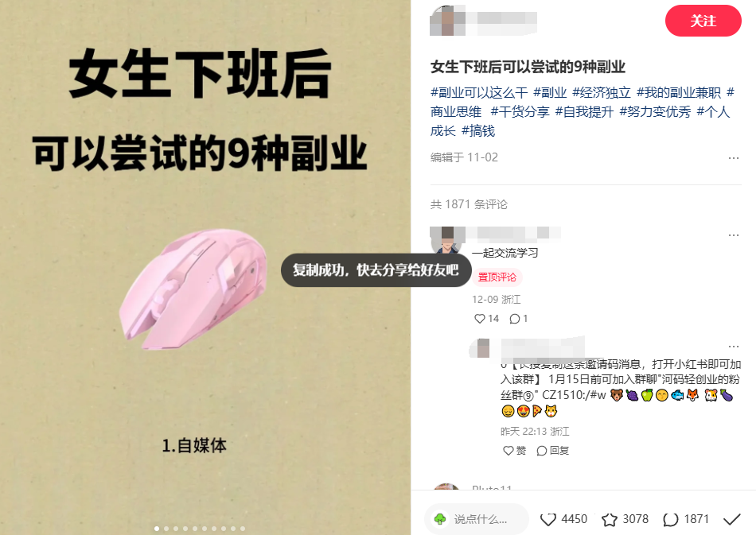
Task: Open three-dot menu on pinned comment
Action: [x=734, y=235]
